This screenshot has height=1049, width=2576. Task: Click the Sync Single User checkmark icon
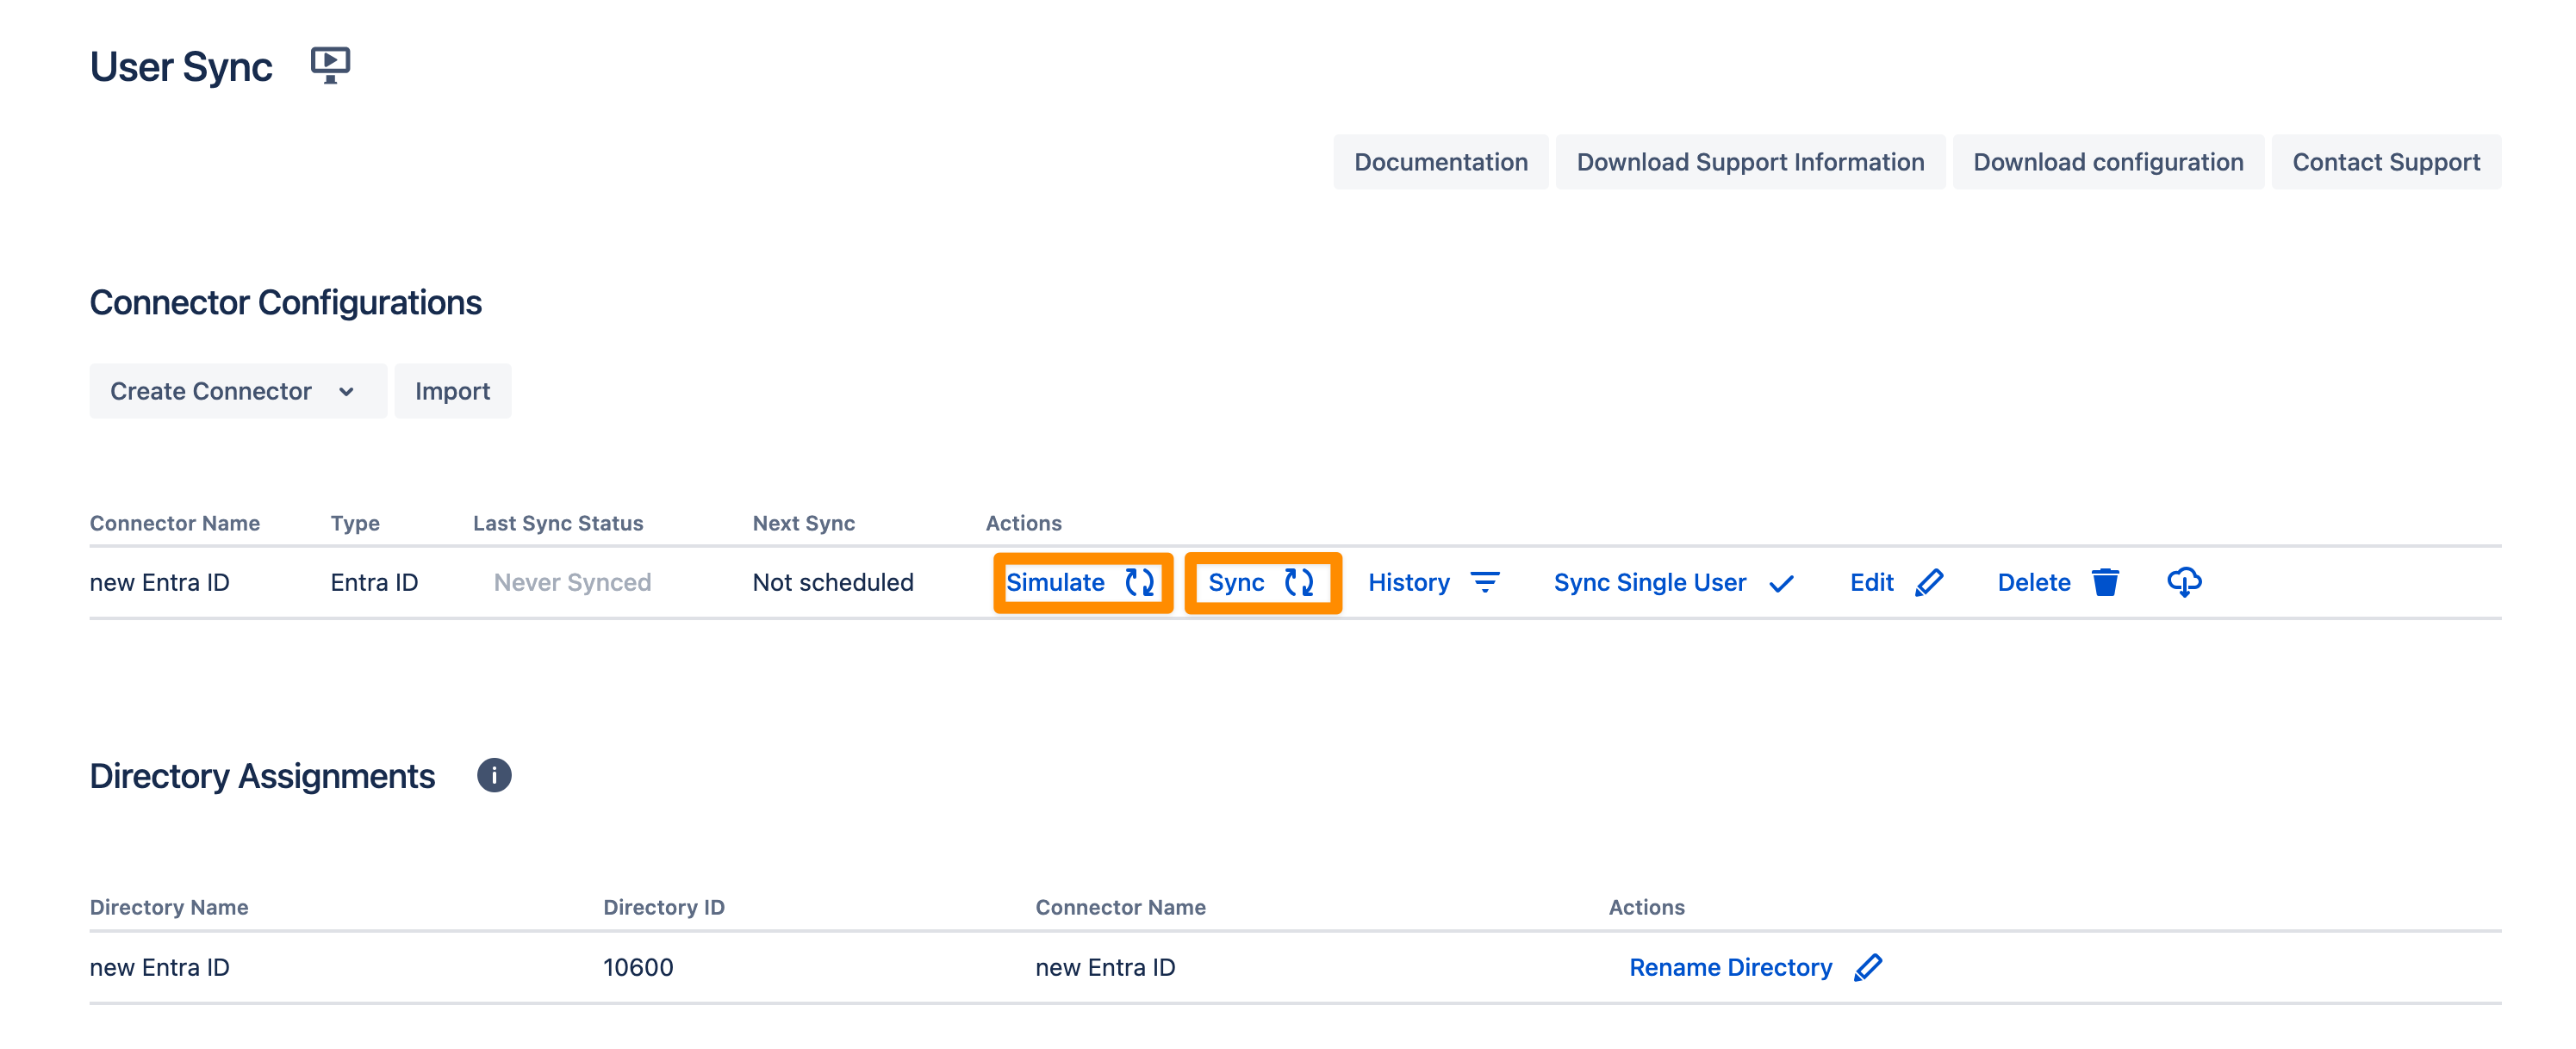click(1781, 583)
